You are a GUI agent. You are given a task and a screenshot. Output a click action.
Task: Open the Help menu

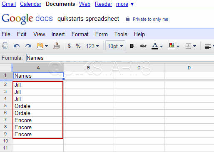tap(139, 34)
